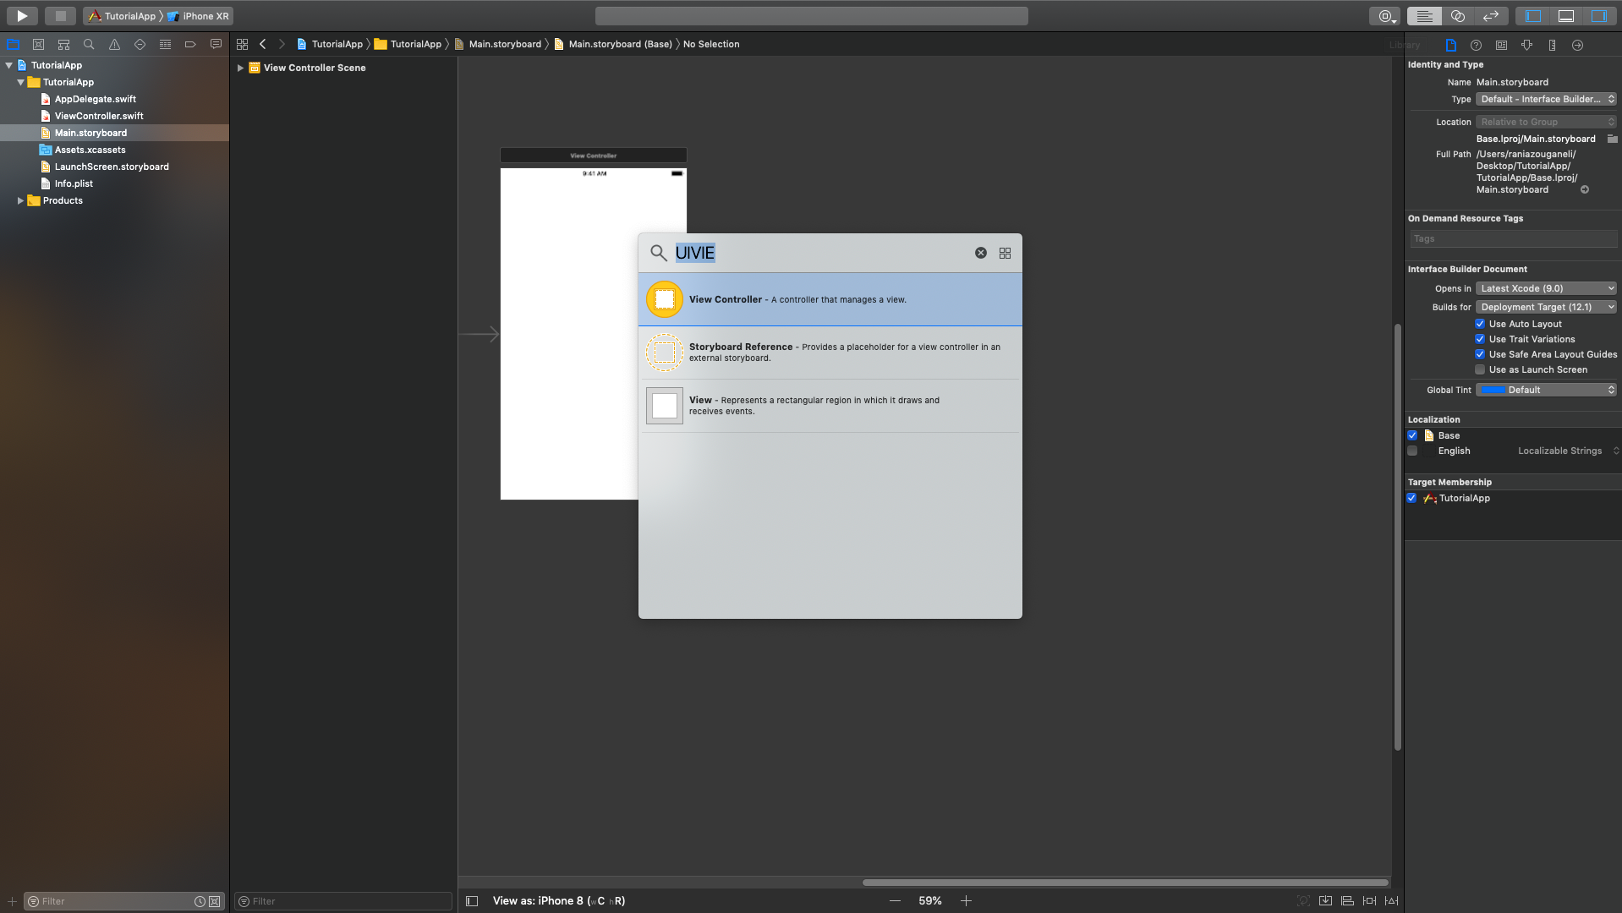The image size is (1622, 913).
Task: Select View Controller in library results
Action: [x=830, y=299]
